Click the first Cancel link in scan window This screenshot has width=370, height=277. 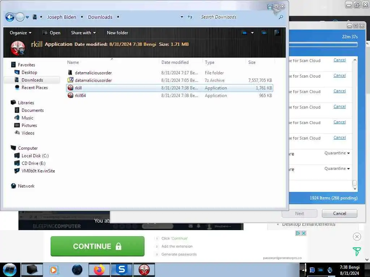340,60
